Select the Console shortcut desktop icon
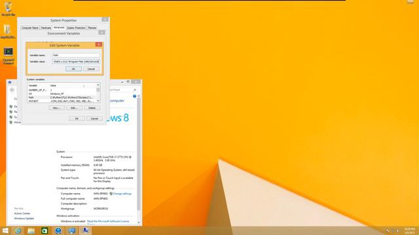The image size is (419, 235). pos(9,55)
